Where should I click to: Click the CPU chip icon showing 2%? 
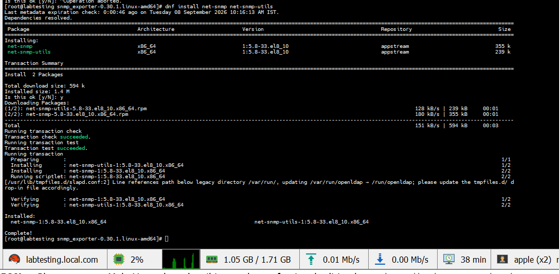coord(118,260)
